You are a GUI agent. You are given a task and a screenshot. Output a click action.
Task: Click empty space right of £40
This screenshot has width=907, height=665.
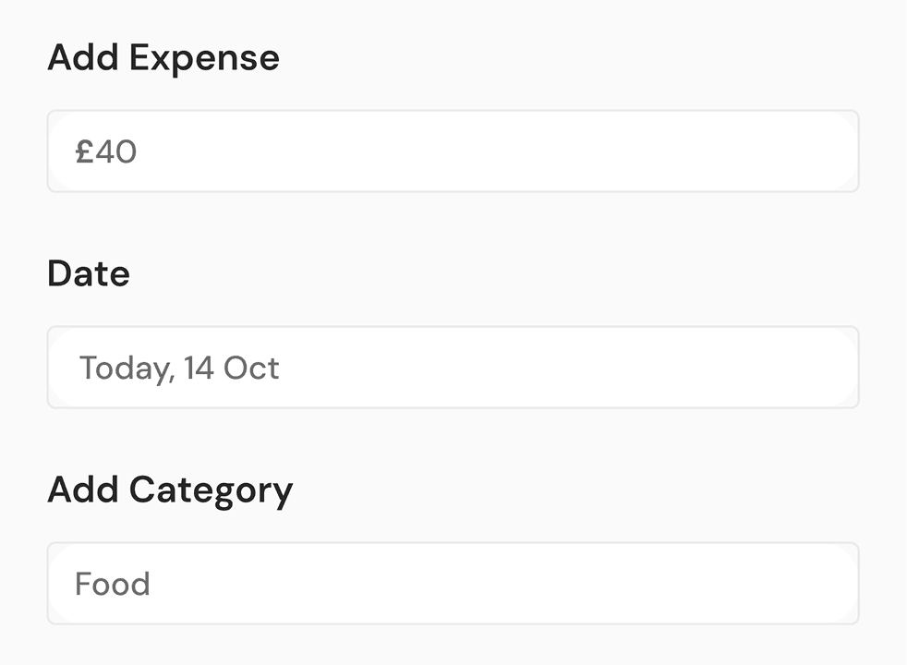pos(554,151)
